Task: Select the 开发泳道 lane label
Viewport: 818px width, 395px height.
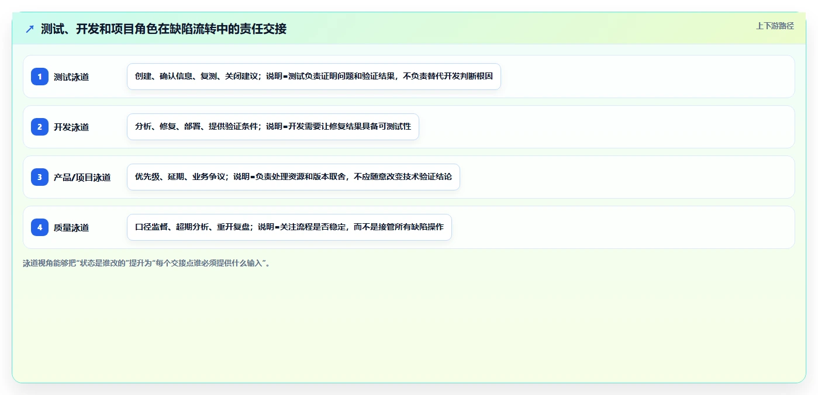Action: (x=71, y=127)
